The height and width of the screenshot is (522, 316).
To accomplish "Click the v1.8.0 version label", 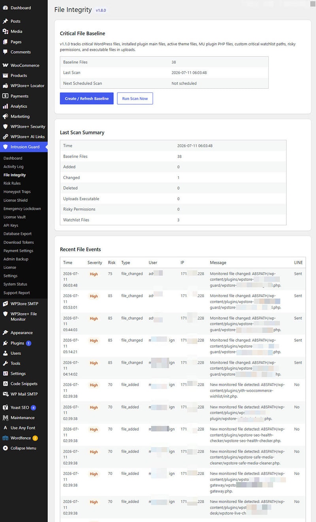I will click(101, 10).
